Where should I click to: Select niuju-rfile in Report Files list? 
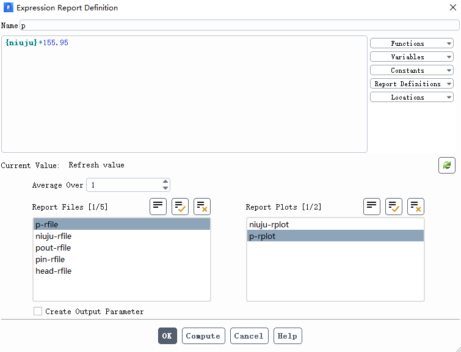click(x=54, y=236)
